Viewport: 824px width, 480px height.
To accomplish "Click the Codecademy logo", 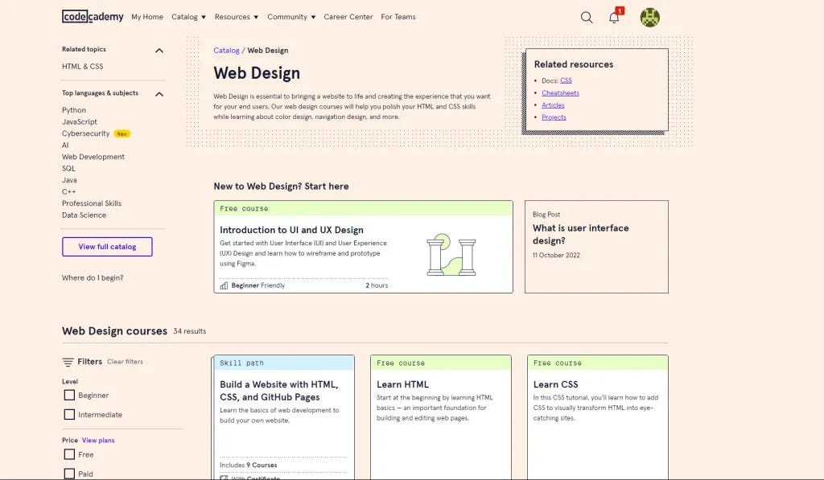I will 92,16.
